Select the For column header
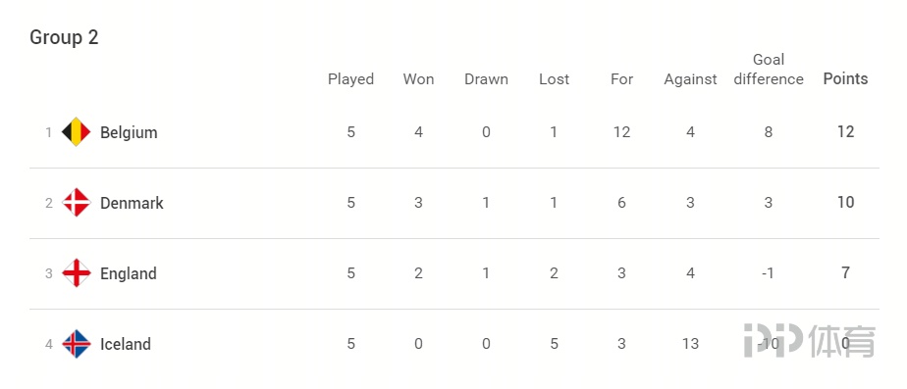The image size is (907, 389). pyautogui.click(x=621, y=79)
